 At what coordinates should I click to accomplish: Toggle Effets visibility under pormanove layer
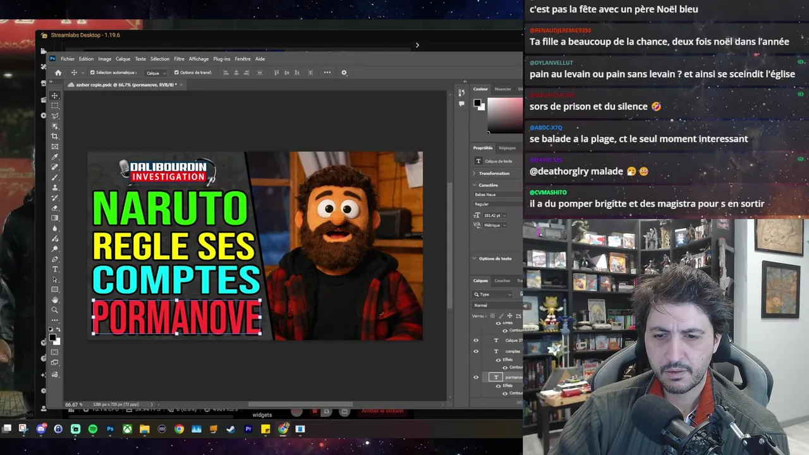[498, 385]
